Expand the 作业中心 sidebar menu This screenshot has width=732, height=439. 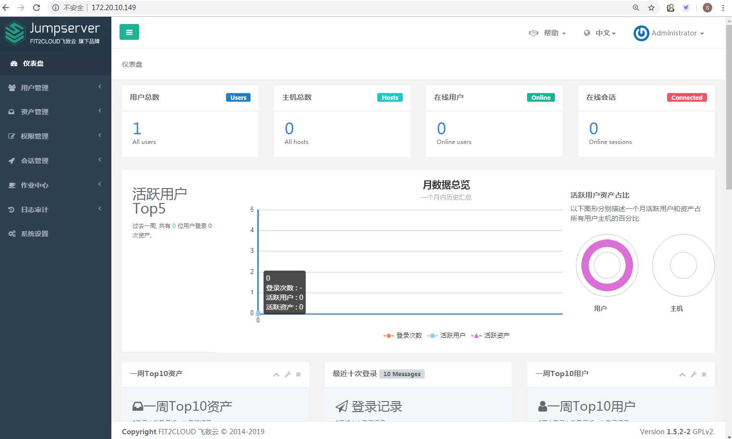click(x=56, y=185)
